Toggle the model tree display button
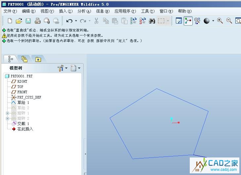This screenshot has height=175, width=241. pyautogui.click(x=188, y=21)
